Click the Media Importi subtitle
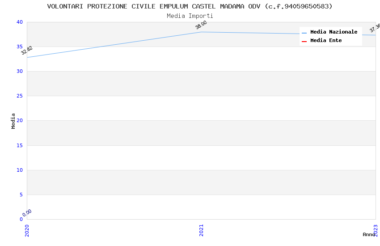Viewport: 380px width, 246px height. tap(190, 16)
